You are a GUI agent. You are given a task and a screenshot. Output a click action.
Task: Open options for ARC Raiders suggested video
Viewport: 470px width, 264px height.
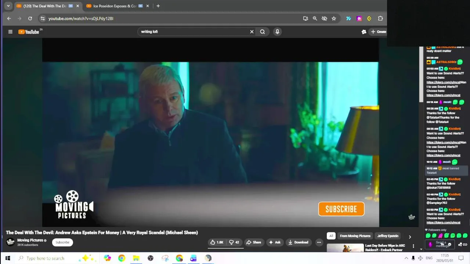coord(413,246)
